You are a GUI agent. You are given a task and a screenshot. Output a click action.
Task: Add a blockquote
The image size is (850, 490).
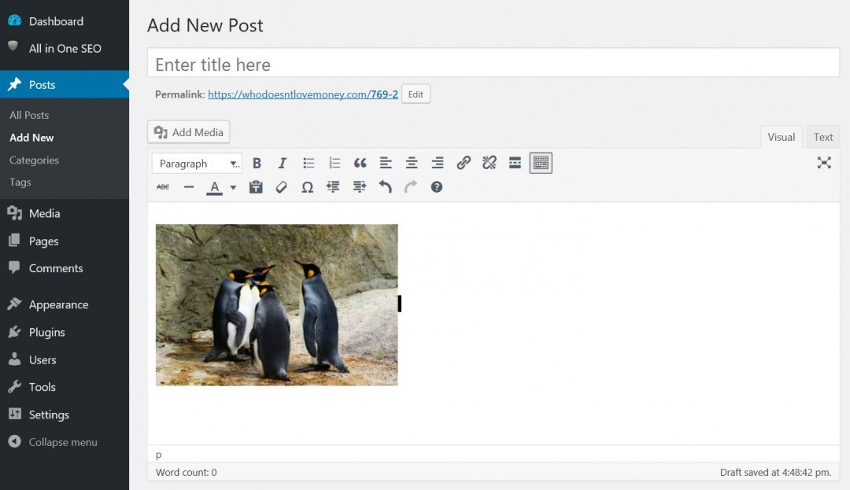point(360,163)
